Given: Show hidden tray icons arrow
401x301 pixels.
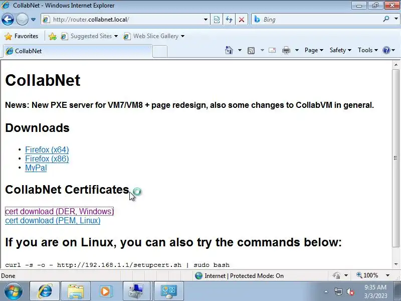Looking at the screenshot, I should tap(326, 291).
